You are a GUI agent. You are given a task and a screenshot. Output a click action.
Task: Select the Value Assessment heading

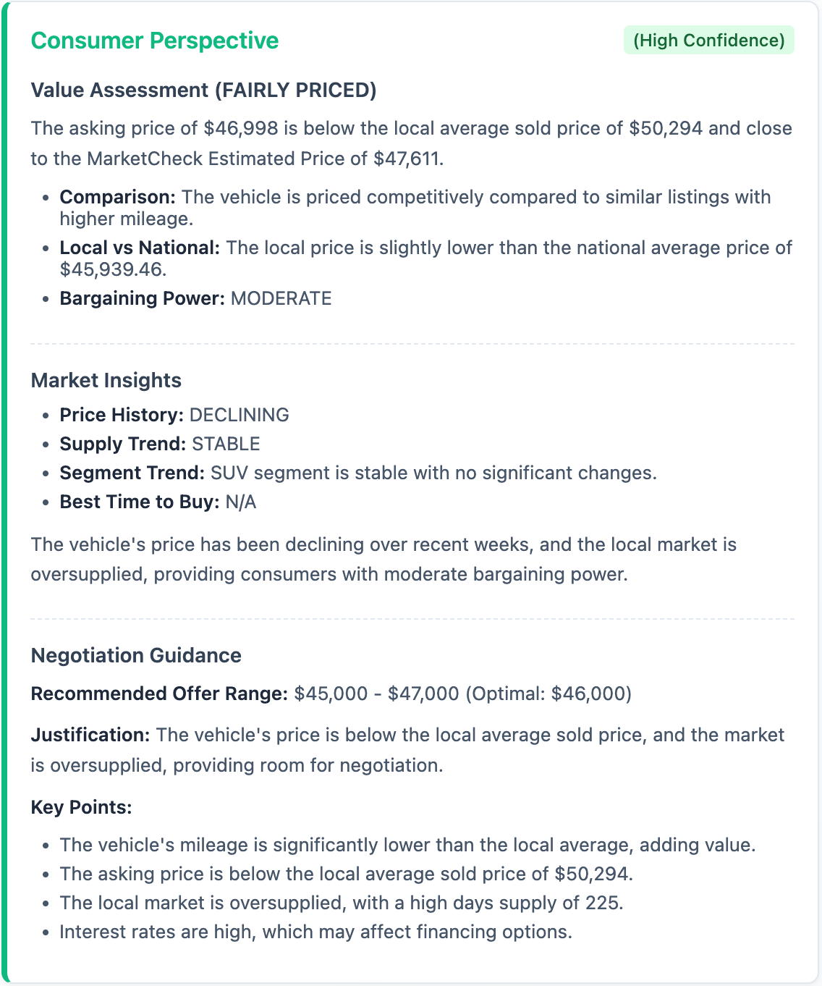203,90
